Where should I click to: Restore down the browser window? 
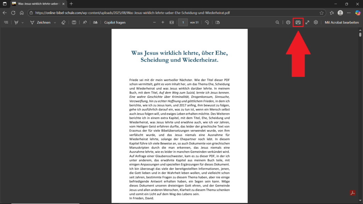coord(347,4)
